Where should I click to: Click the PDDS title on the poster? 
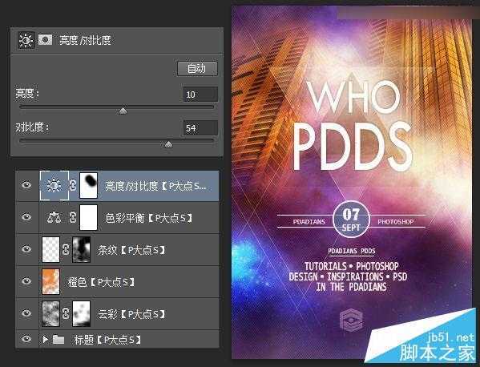pos(352,147)
